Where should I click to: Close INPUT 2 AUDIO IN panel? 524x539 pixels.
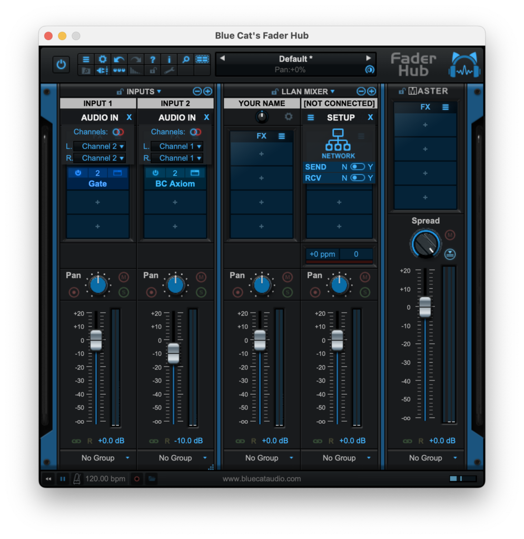206,117
